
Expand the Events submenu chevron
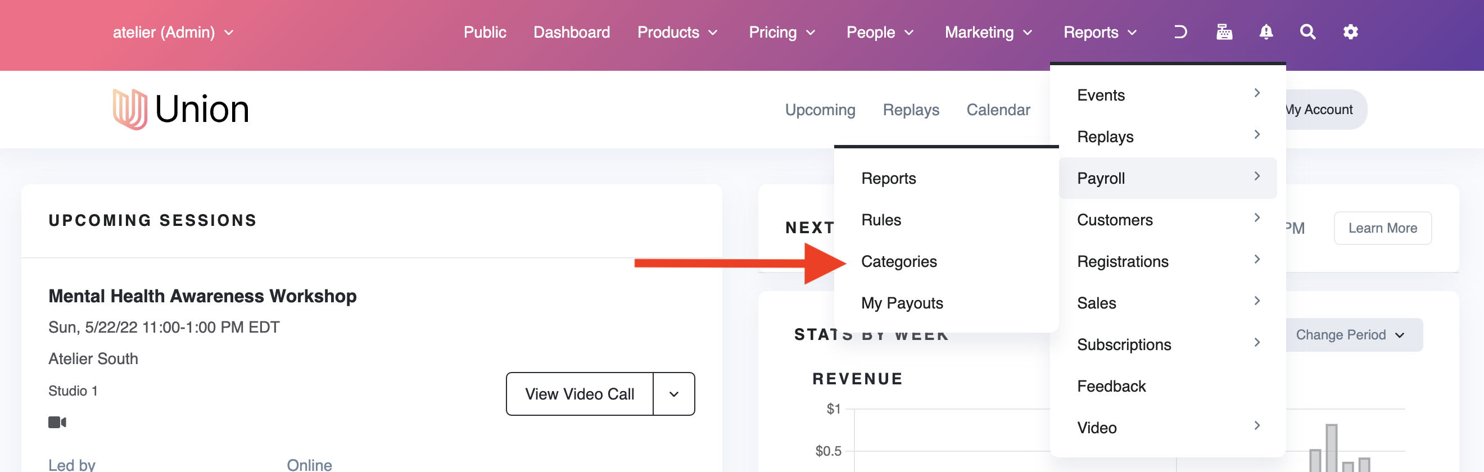1256,93
